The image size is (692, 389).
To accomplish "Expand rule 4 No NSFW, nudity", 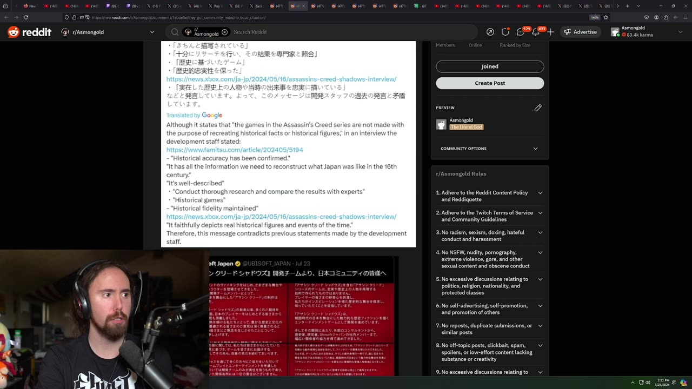I will coord(490,259).
